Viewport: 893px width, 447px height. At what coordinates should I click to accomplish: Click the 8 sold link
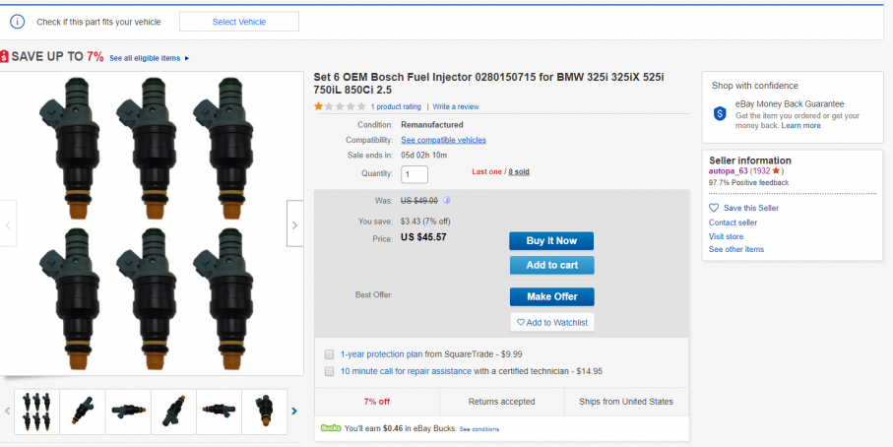(519, 171)
